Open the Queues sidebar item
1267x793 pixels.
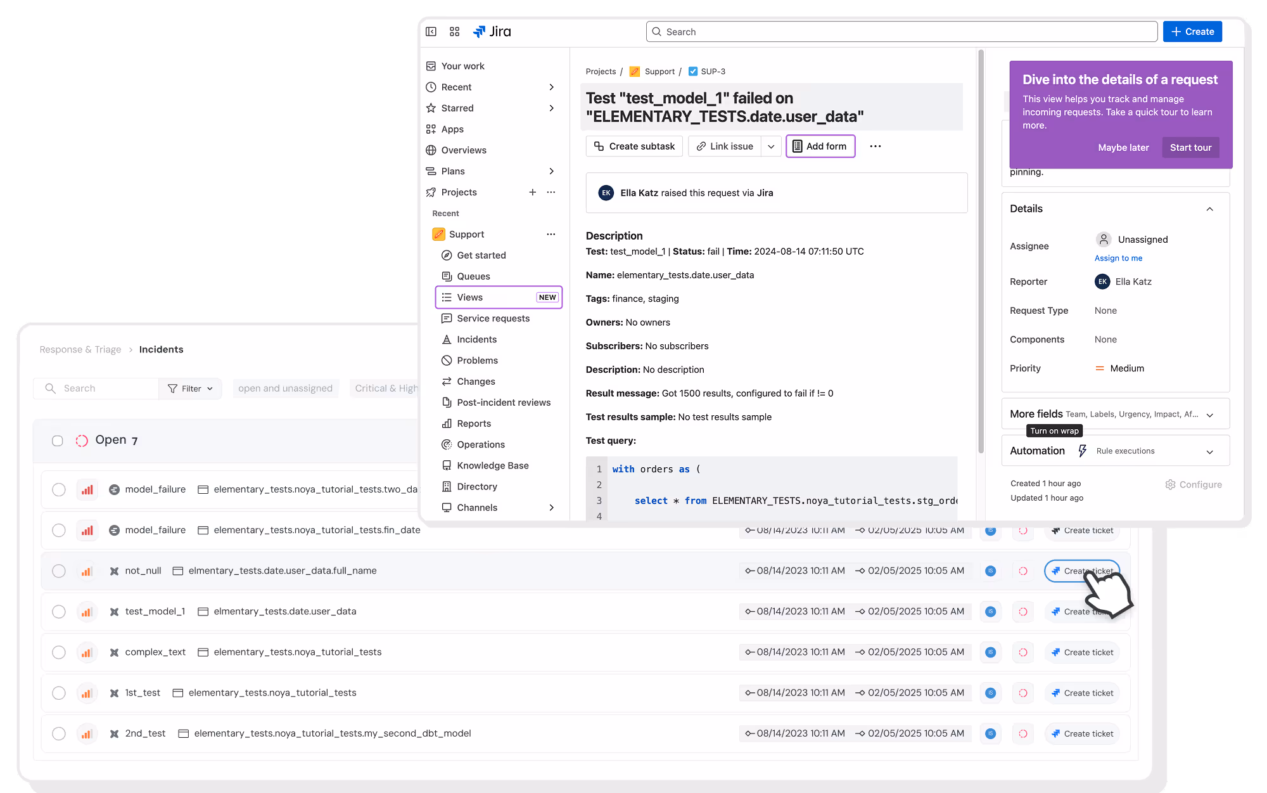(x=473, y=276)
